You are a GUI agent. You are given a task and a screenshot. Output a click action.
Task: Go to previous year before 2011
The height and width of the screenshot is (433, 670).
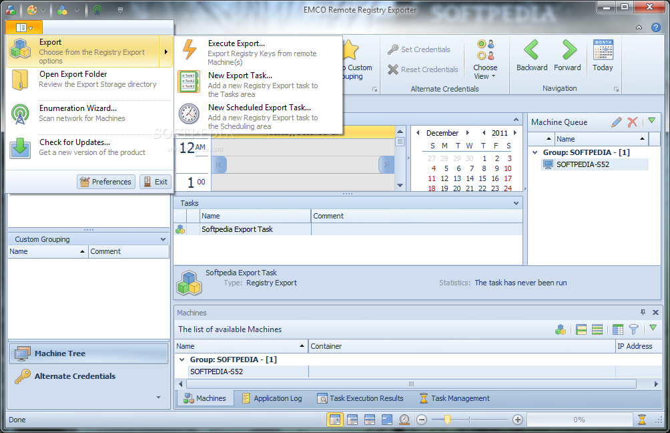[x=484, y=133]
